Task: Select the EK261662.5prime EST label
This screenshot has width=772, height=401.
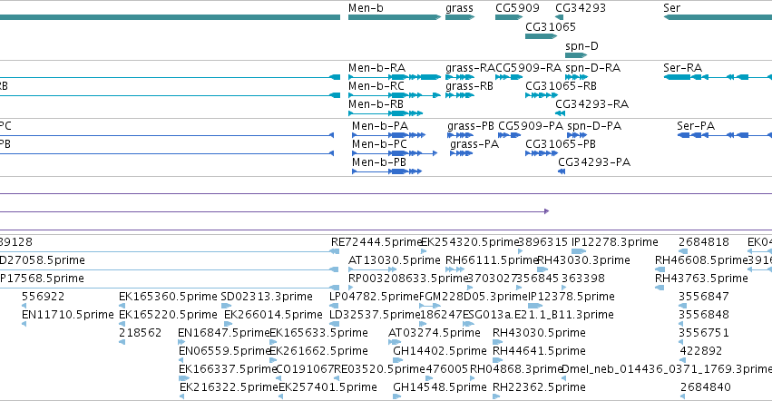Action: 318,351
